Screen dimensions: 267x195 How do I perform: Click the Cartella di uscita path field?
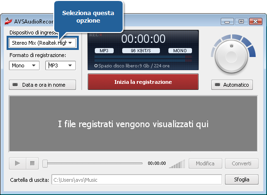(x=137, y=179)
